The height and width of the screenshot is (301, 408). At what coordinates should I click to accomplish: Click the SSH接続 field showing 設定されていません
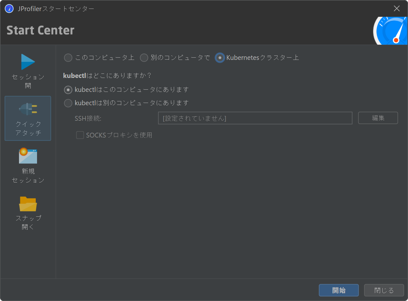point(255,118)
